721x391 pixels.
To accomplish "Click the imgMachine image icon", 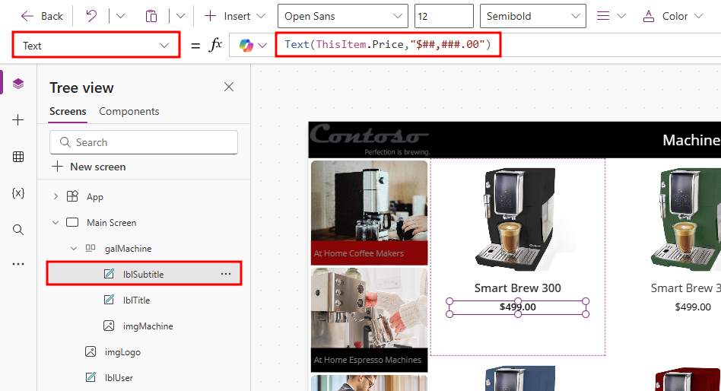I will pyautogui.click(x=109, y=326).
